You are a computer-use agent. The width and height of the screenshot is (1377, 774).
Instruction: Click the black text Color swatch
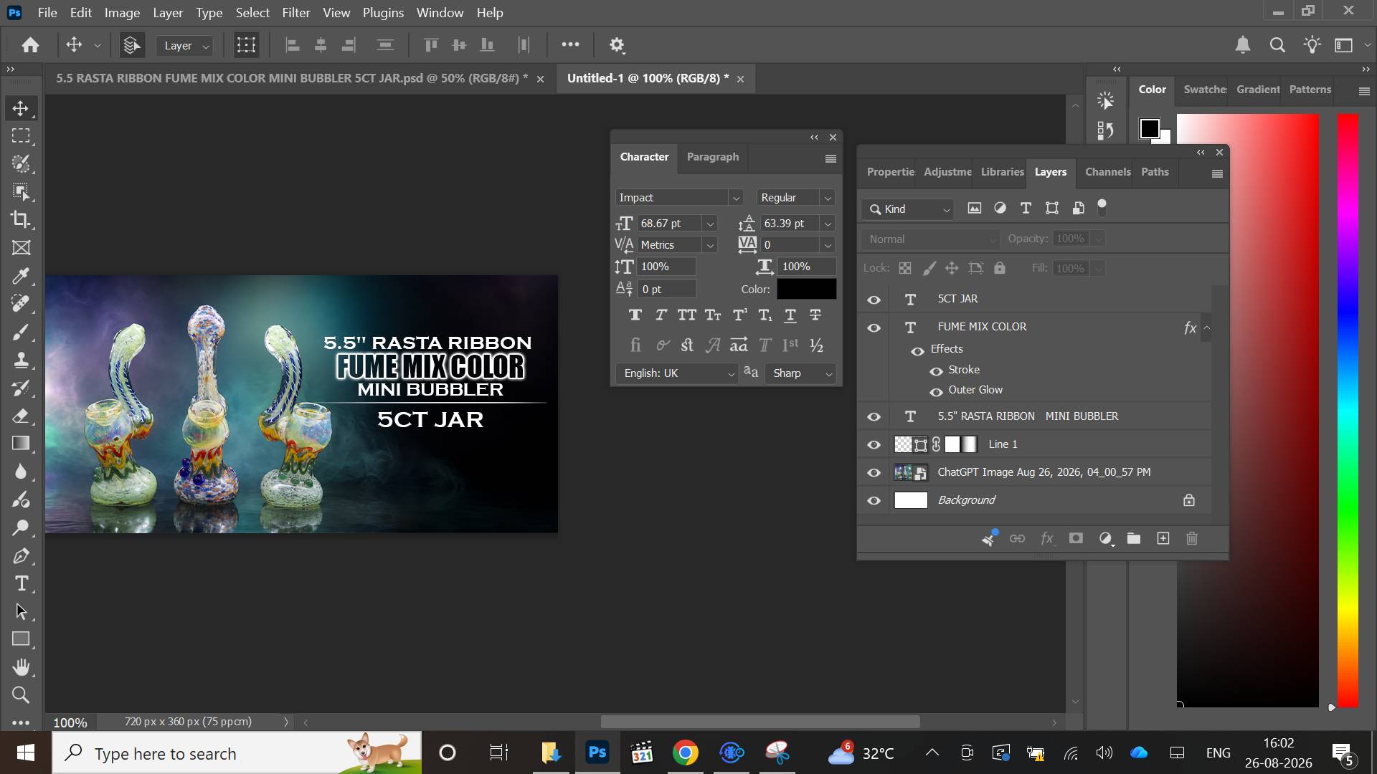(807, 289)
